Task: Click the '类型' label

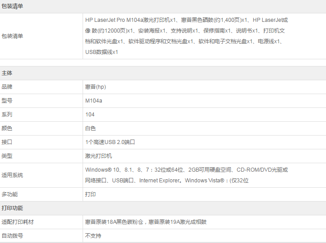Action: 7,156
